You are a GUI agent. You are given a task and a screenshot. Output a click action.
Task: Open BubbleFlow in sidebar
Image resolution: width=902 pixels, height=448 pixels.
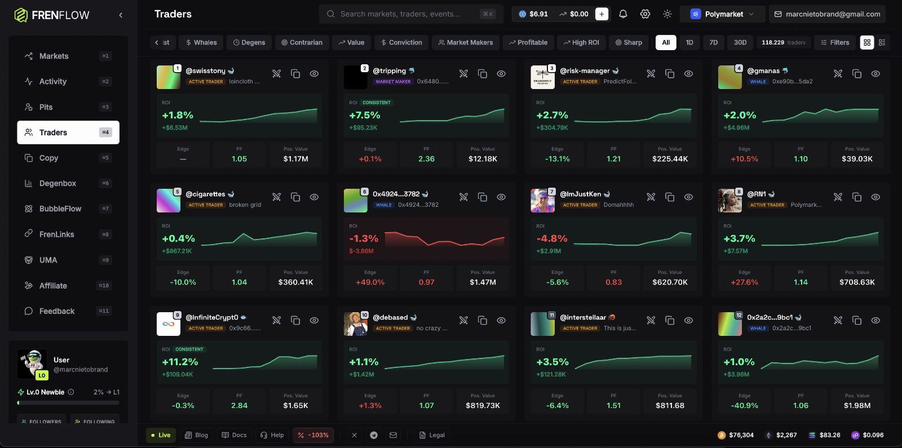[68, 209]
